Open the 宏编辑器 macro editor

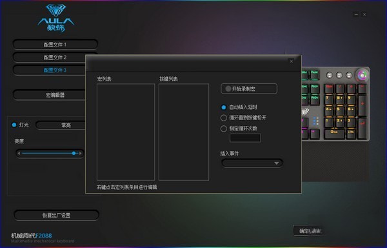tap(50, 95)
